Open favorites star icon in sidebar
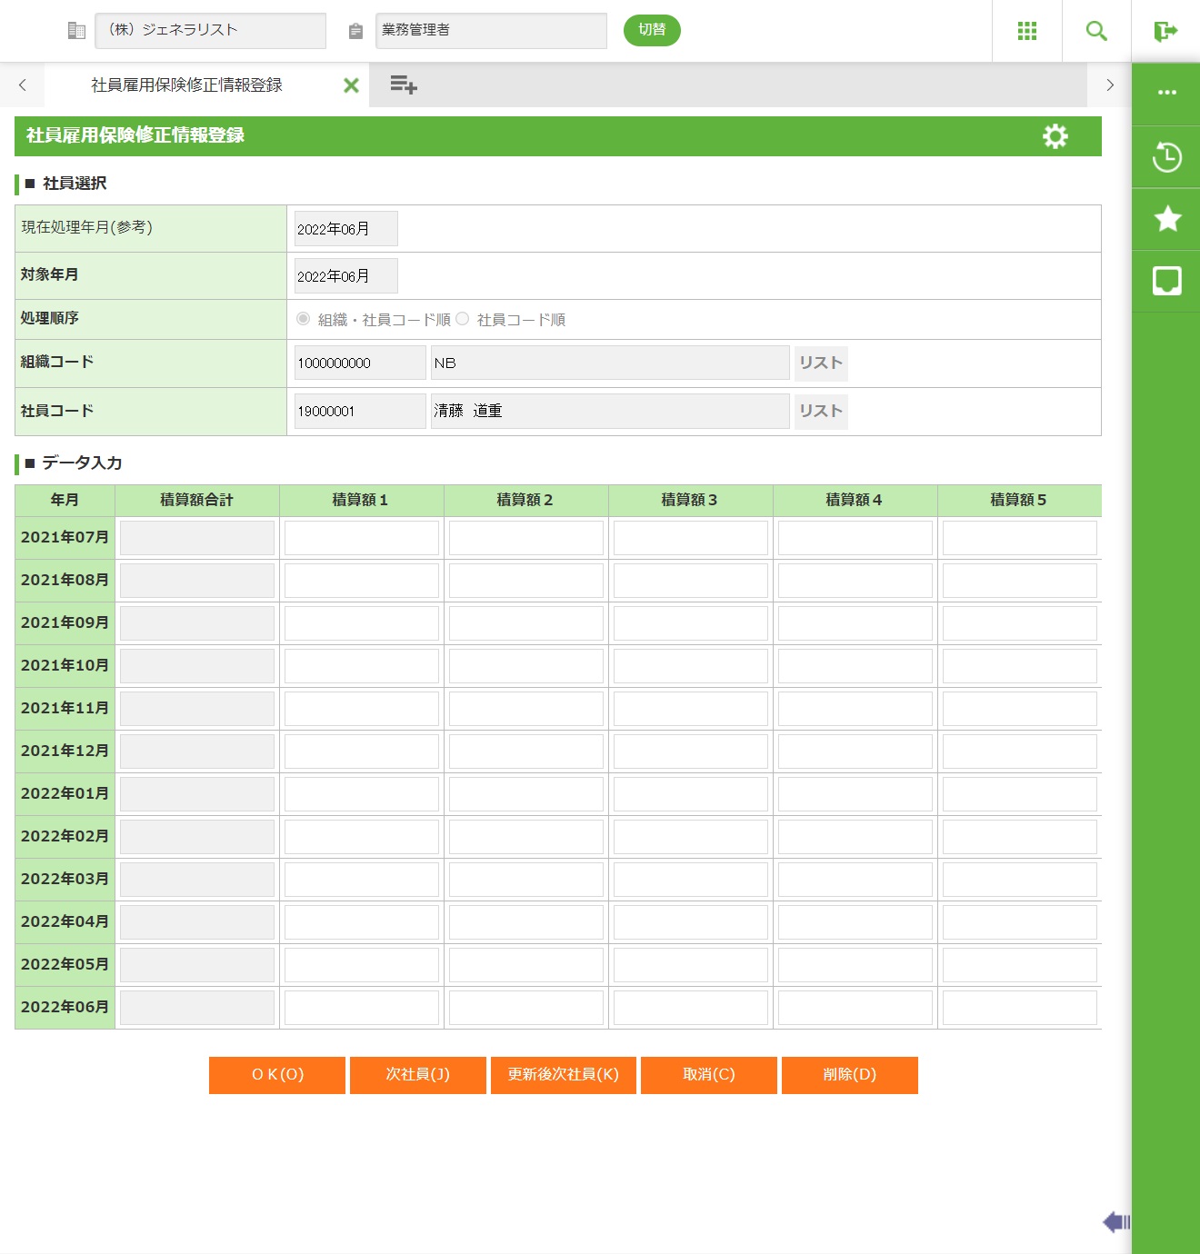 [x=1166, y=219]
